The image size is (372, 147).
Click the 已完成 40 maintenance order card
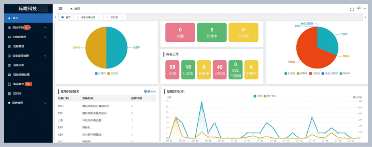(220, 70)
